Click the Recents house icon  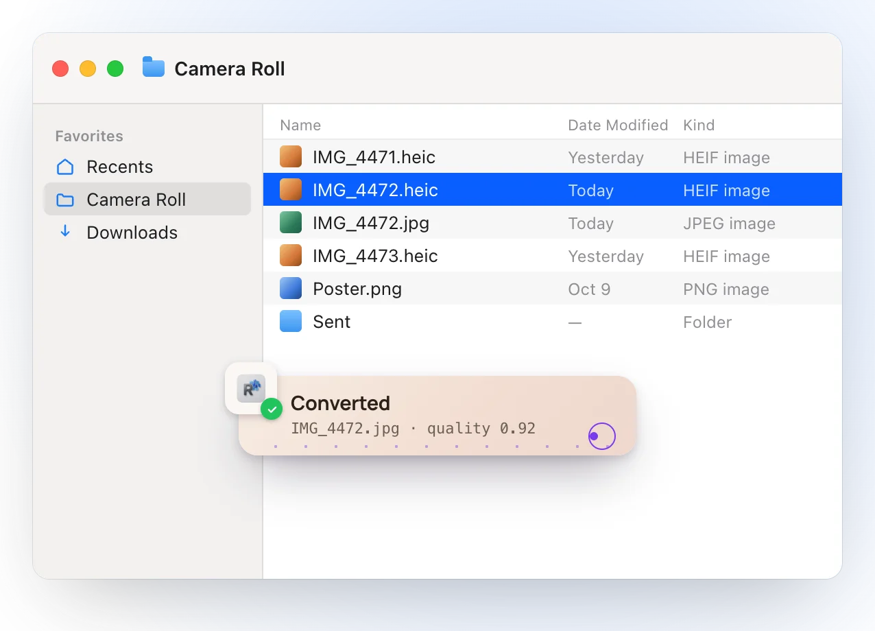[65, 167]
